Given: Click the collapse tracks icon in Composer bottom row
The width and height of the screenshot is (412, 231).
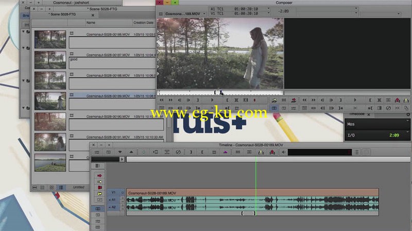Looking at the screenshot, I should point(397,108).
